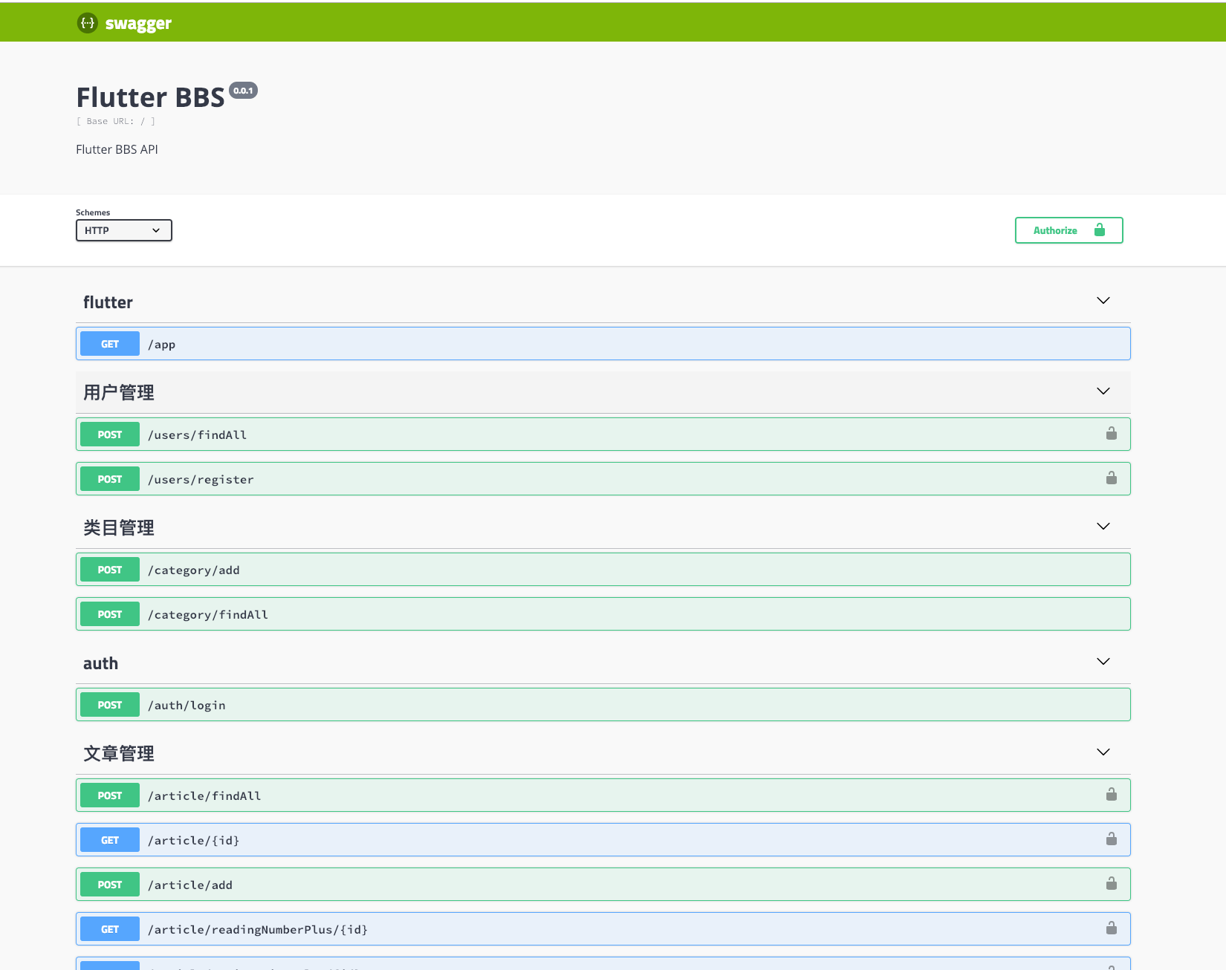Expand the GET /app operation
The image size is (1226, 970).
[x=603, y=344]
